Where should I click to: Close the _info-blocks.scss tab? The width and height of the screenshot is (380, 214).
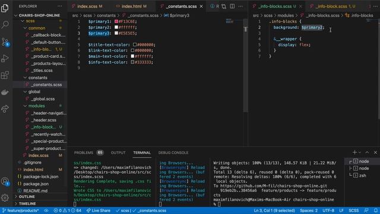[x=301, y=7]
